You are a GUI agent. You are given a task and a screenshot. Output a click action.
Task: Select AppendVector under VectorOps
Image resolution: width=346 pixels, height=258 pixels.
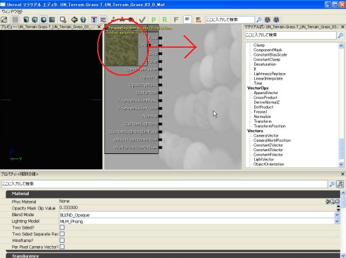[266, 93]
